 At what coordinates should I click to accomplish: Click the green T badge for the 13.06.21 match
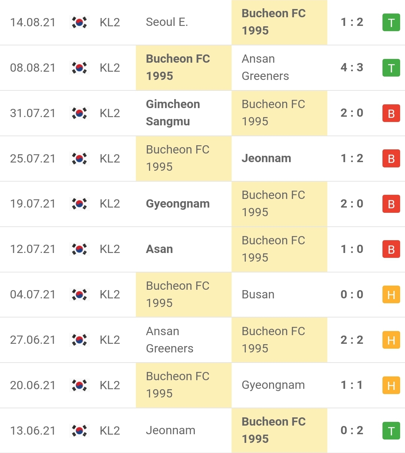click(x=391, y=431)
